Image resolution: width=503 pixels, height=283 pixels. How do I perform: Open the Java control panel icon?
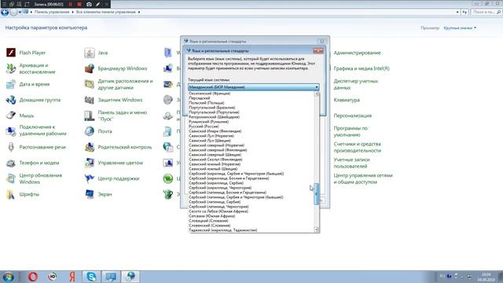point(90,53)
